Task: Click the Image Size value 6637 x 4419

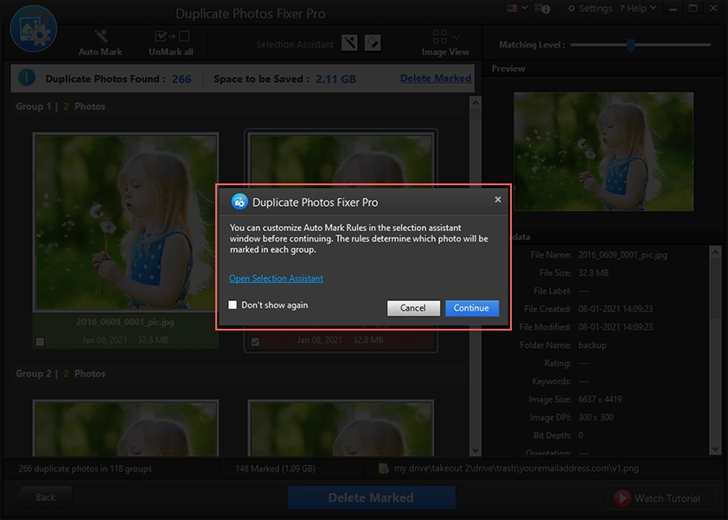Action: 600,399
